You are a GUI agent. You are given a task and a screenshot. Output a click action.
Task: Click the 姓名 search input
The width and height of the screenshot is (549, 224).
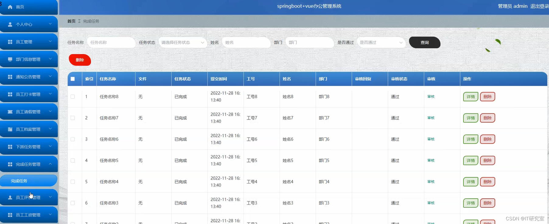(246, 42)
